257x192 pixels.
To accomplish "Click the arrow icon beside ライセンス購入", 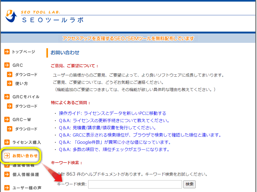I will 7,142.
